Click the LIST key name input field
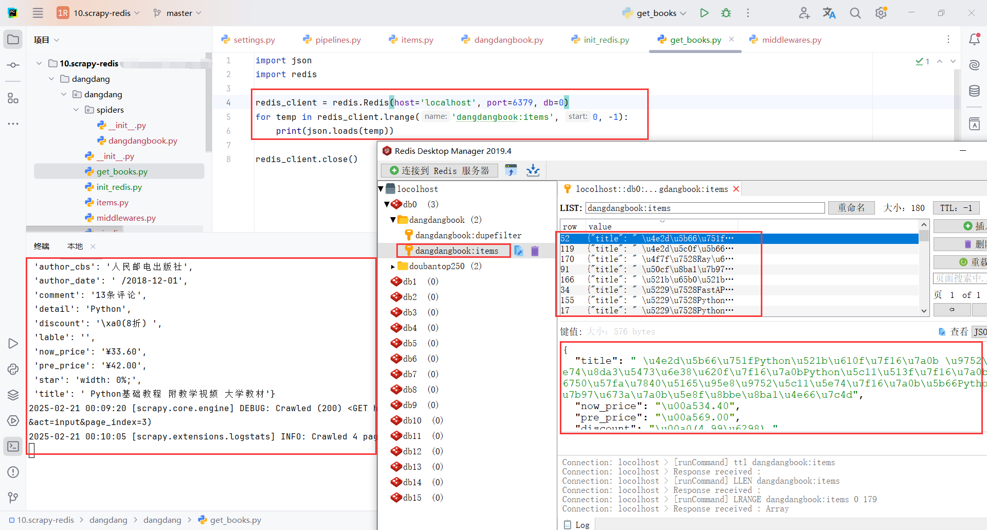The image size is (987, 530). click(705, 208)
